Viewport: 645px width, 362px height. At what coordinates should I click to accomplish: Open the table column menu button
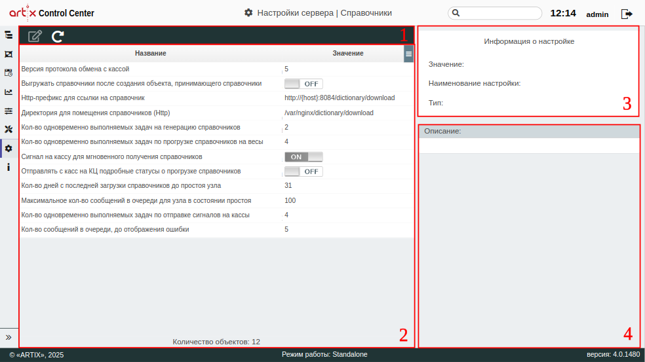[408, 54]
